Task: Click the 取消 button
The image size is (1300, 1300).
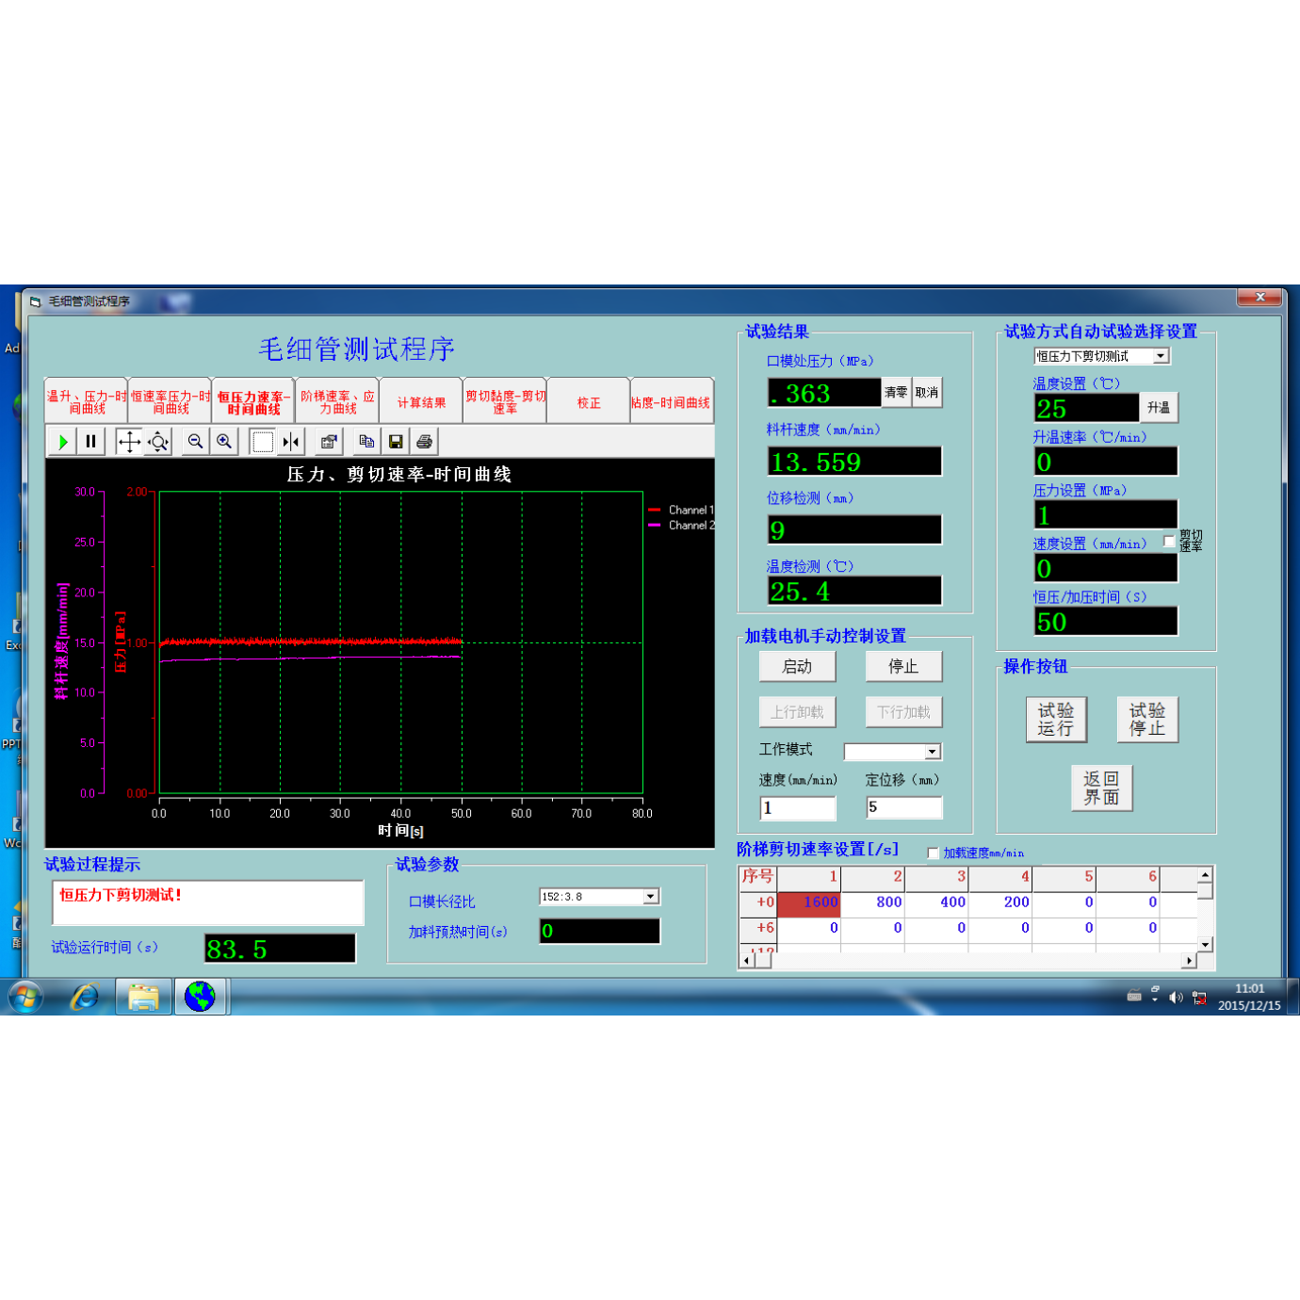Action: click(927, 393)
